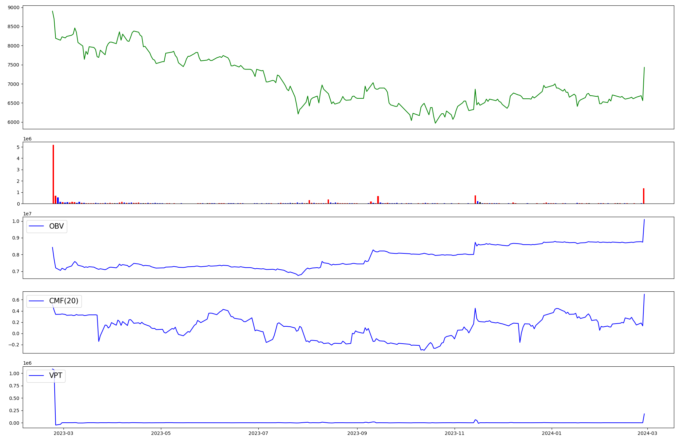Click the 2023-07 x-axis date label
Image resolution: width=679 pixels, height=441 pixels.
coord(258,433)
